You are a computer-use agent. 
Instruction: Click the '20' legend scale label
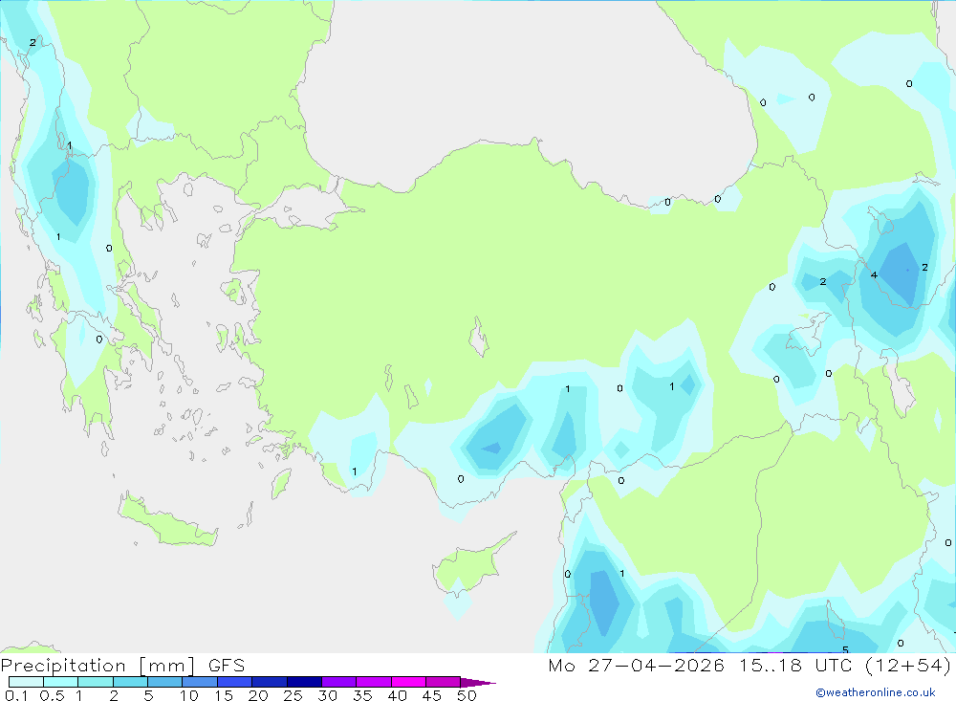coord(258,695)
